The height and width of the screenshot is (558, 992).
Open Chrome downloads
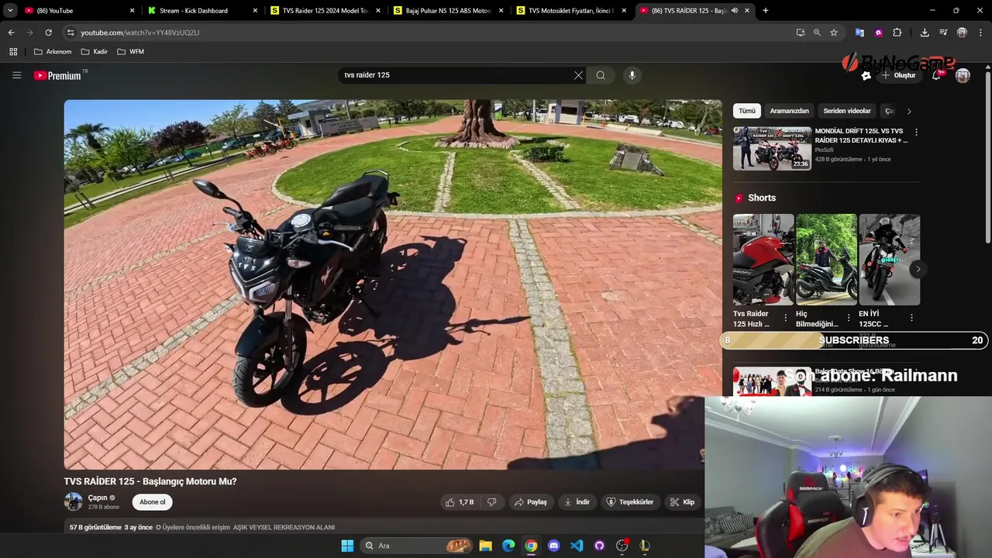[925, 33]
